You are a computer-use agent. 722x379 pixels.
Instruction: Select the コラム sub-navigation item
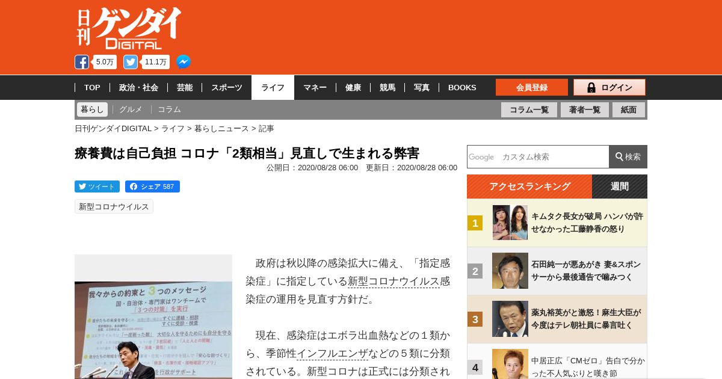pyautogui.click(x=169, y=109)
